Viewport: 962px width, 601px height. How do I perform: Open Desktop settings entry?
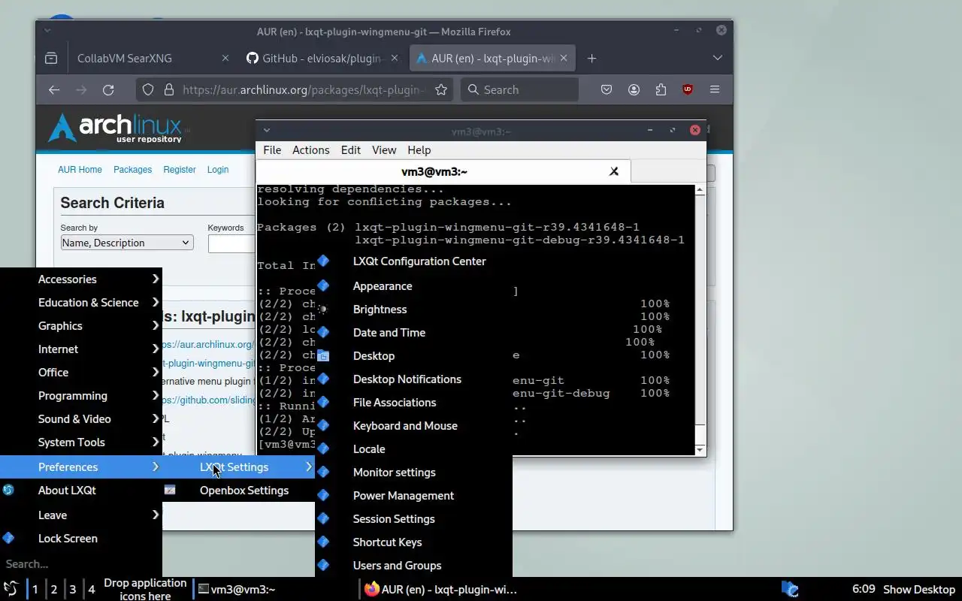(x=413, y=356)
